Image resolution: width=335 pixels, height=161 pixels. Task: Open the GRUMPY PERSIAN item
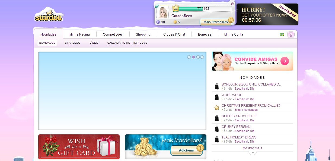(x=236, y=127)
